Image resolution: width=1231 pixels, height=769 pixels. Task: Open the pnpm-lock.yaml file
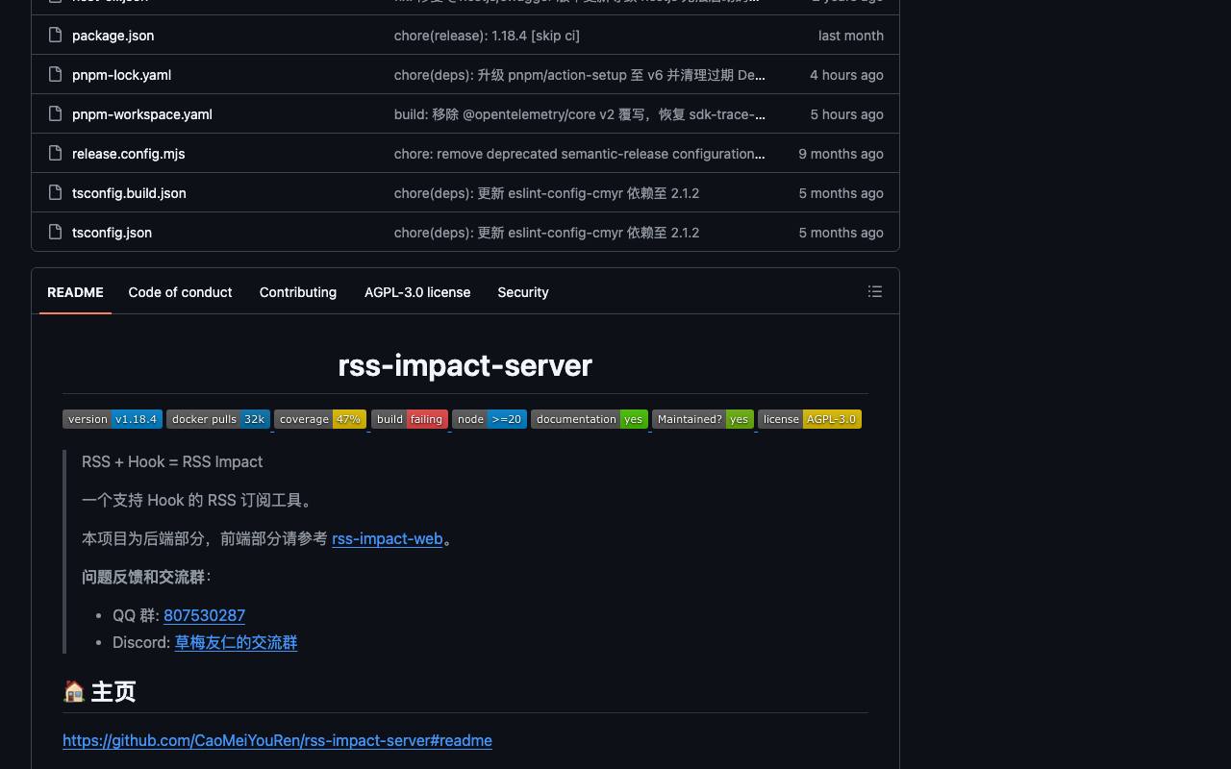click(121, 75)
